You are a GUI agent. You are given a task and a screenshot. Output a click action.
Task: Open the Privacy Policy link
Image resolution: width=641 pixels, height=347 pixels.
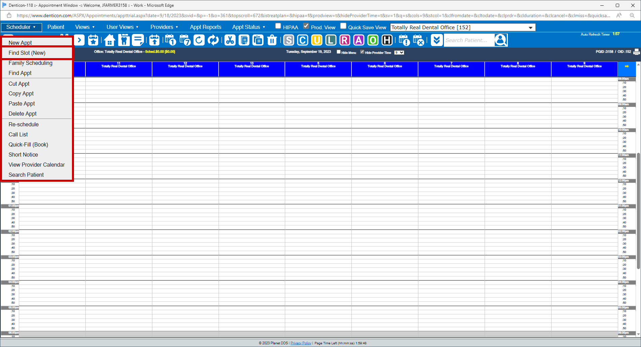(x=301, y=343)
